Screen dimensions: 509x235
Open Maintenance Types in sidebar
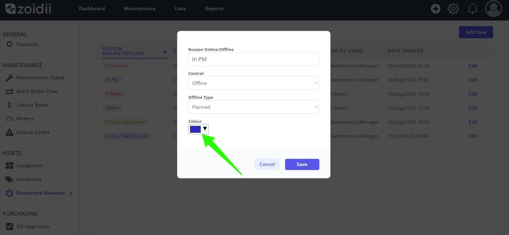(40, 78)
